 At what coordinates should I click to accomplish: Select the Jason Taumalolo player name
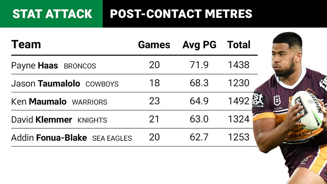(46, 83)
